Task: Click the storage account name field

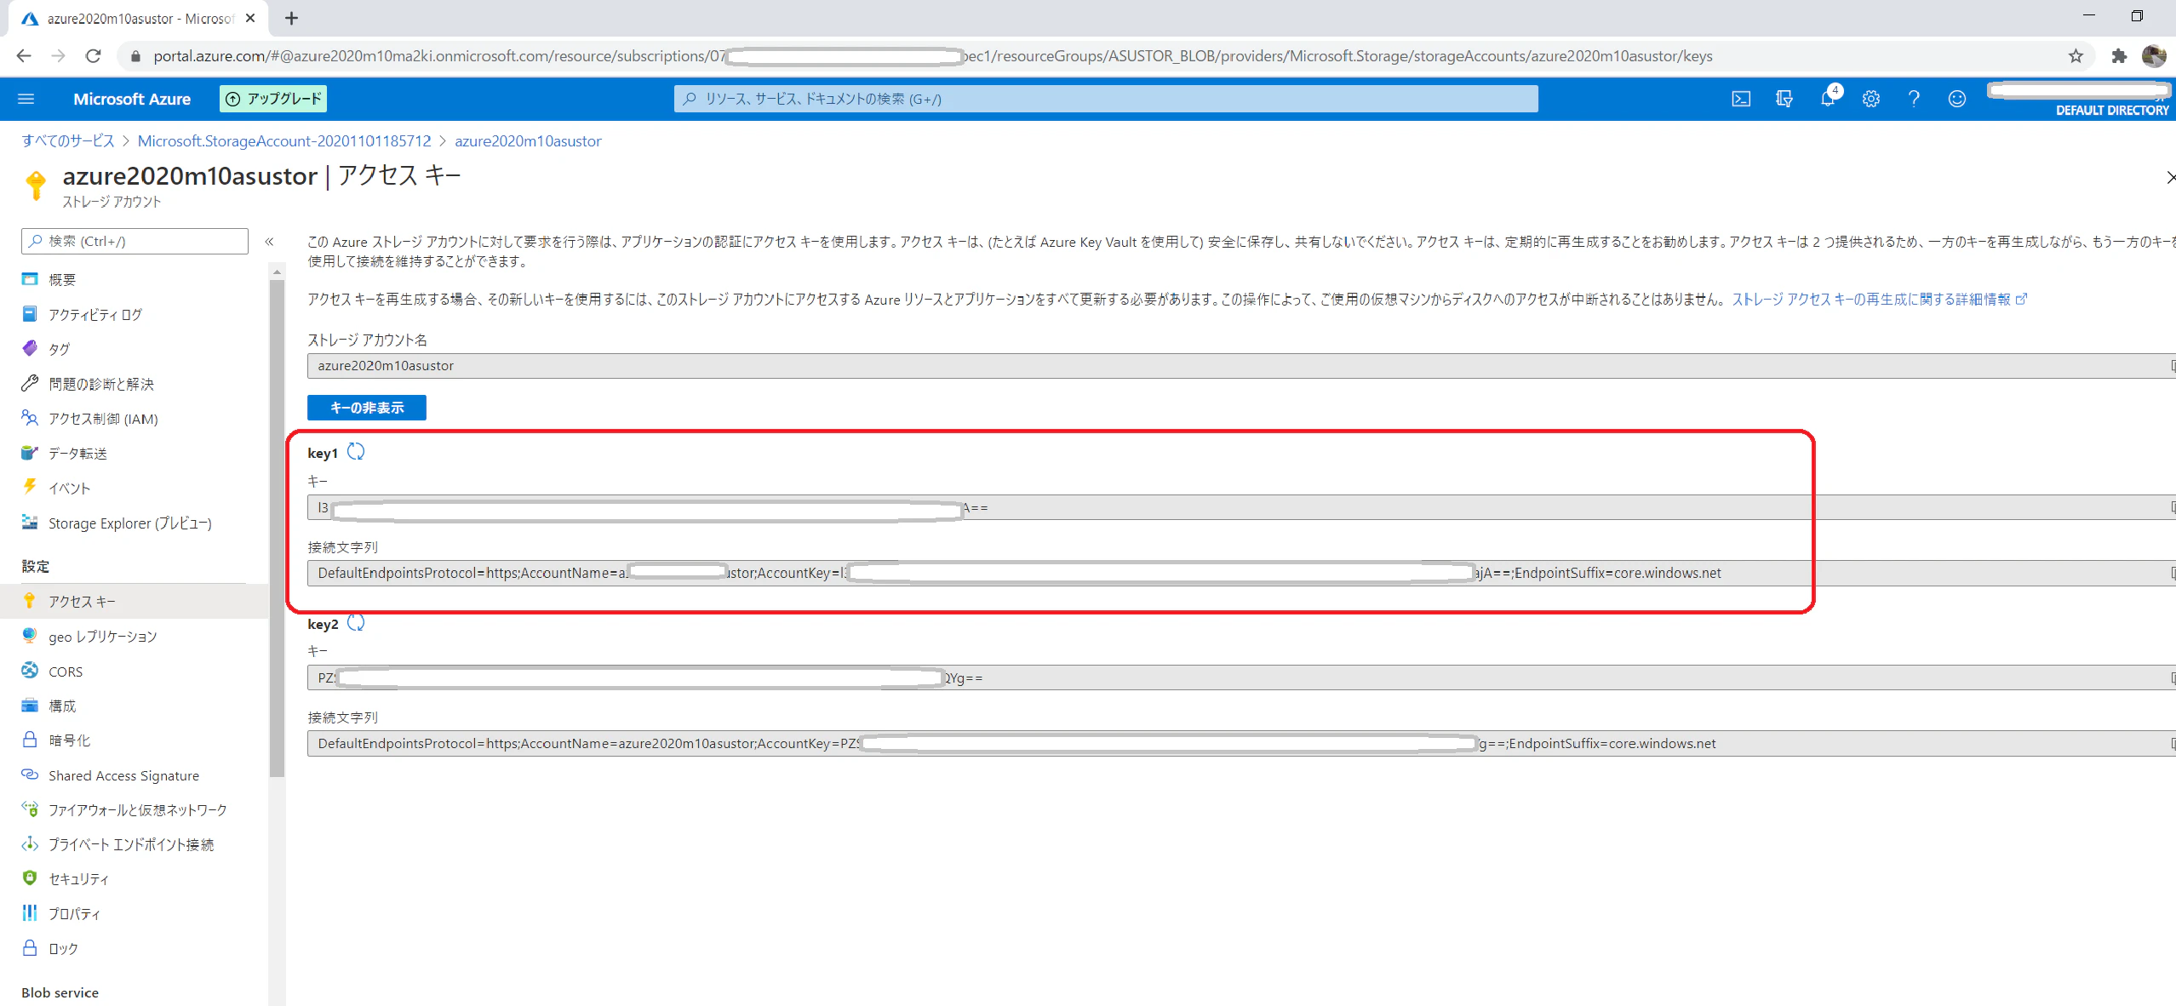Action: [x=1241, y=366]
